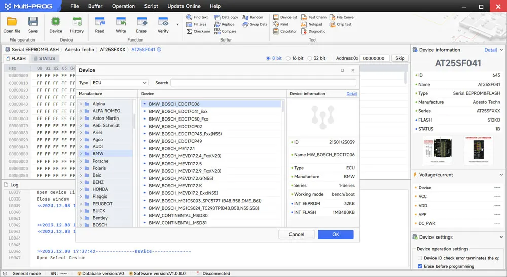
Task: Expand the BMW manufacturer folder
Action: pos(81,154)
